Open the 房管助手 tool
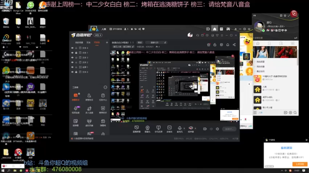This screenshot has height=173, width=309. click(x=89, y=97)
